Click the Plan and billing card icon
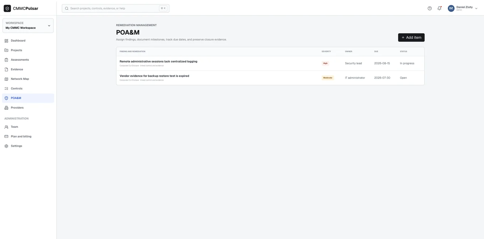 6,137
